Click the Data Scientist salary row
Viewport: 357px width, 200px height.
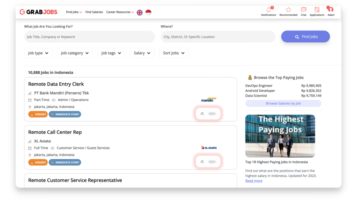pos(283,96)
